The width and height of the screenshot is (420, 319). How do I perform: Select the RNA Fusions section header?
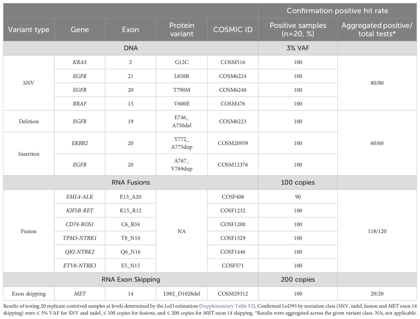131,182
